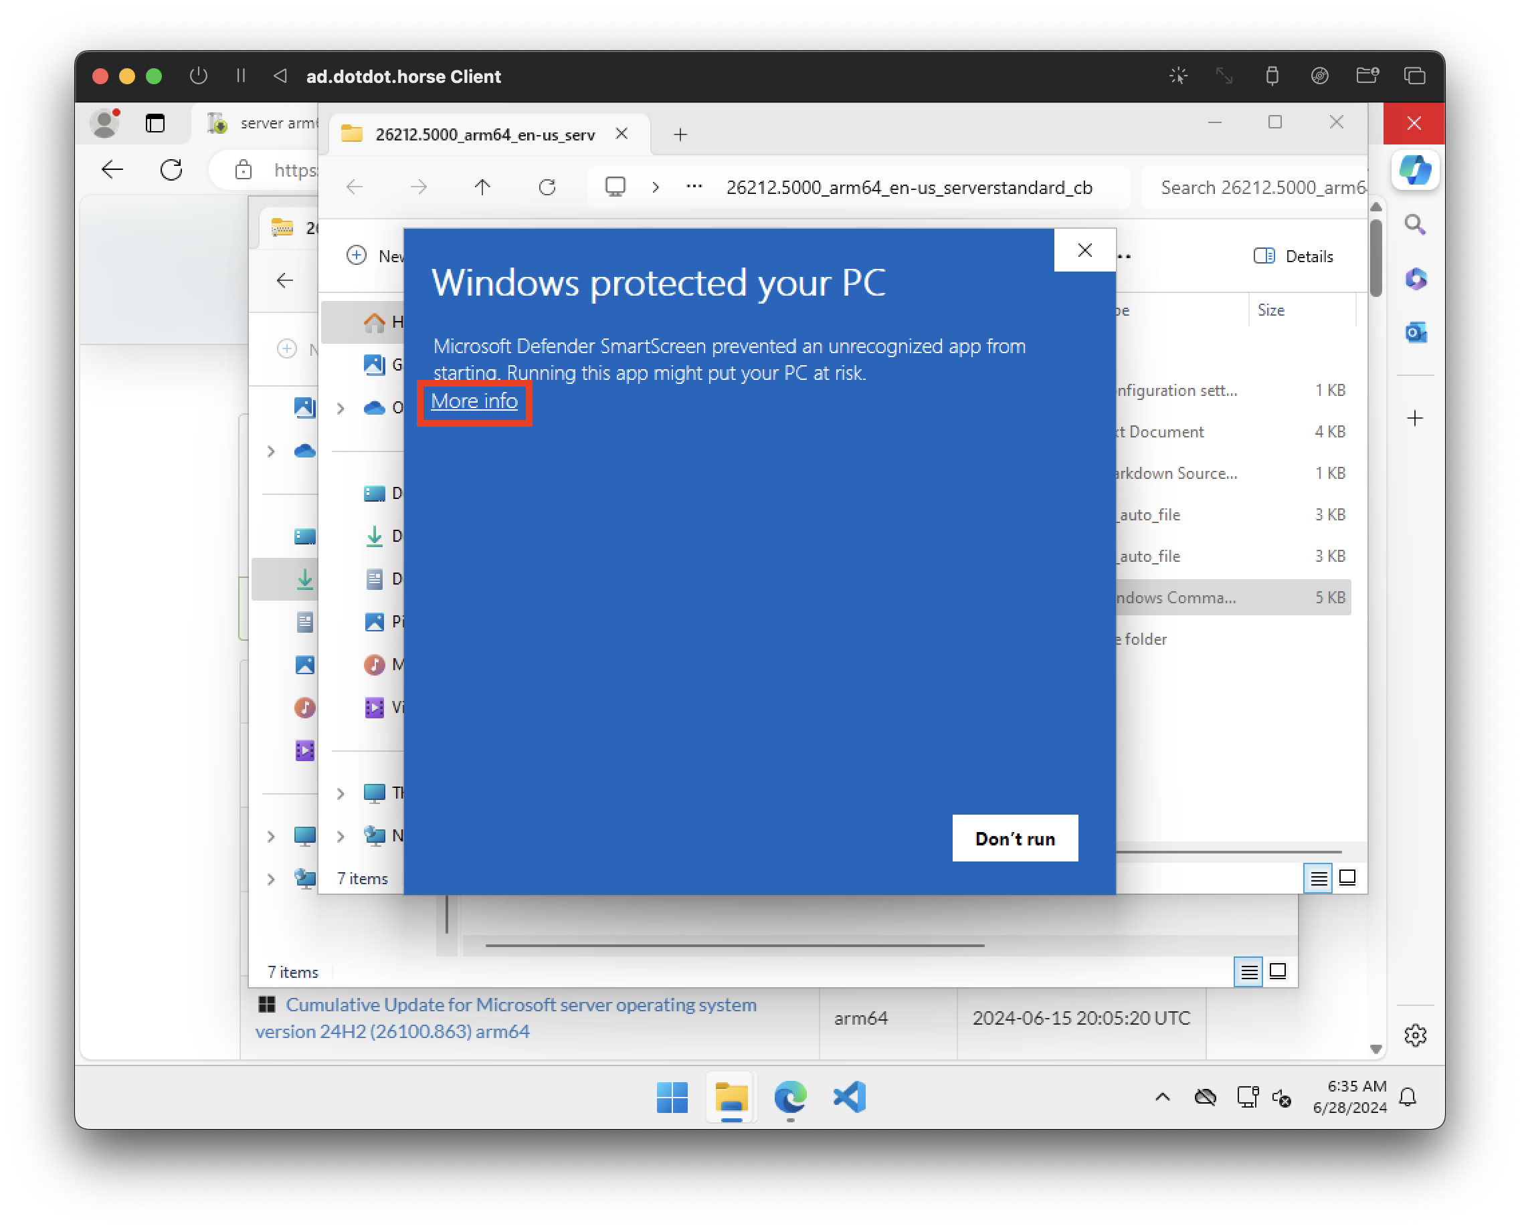1520x1228 pixels.
Task: Close the 26212.5000_arm64_en-us_serv Explorer tab
Action: coord(622,134)
